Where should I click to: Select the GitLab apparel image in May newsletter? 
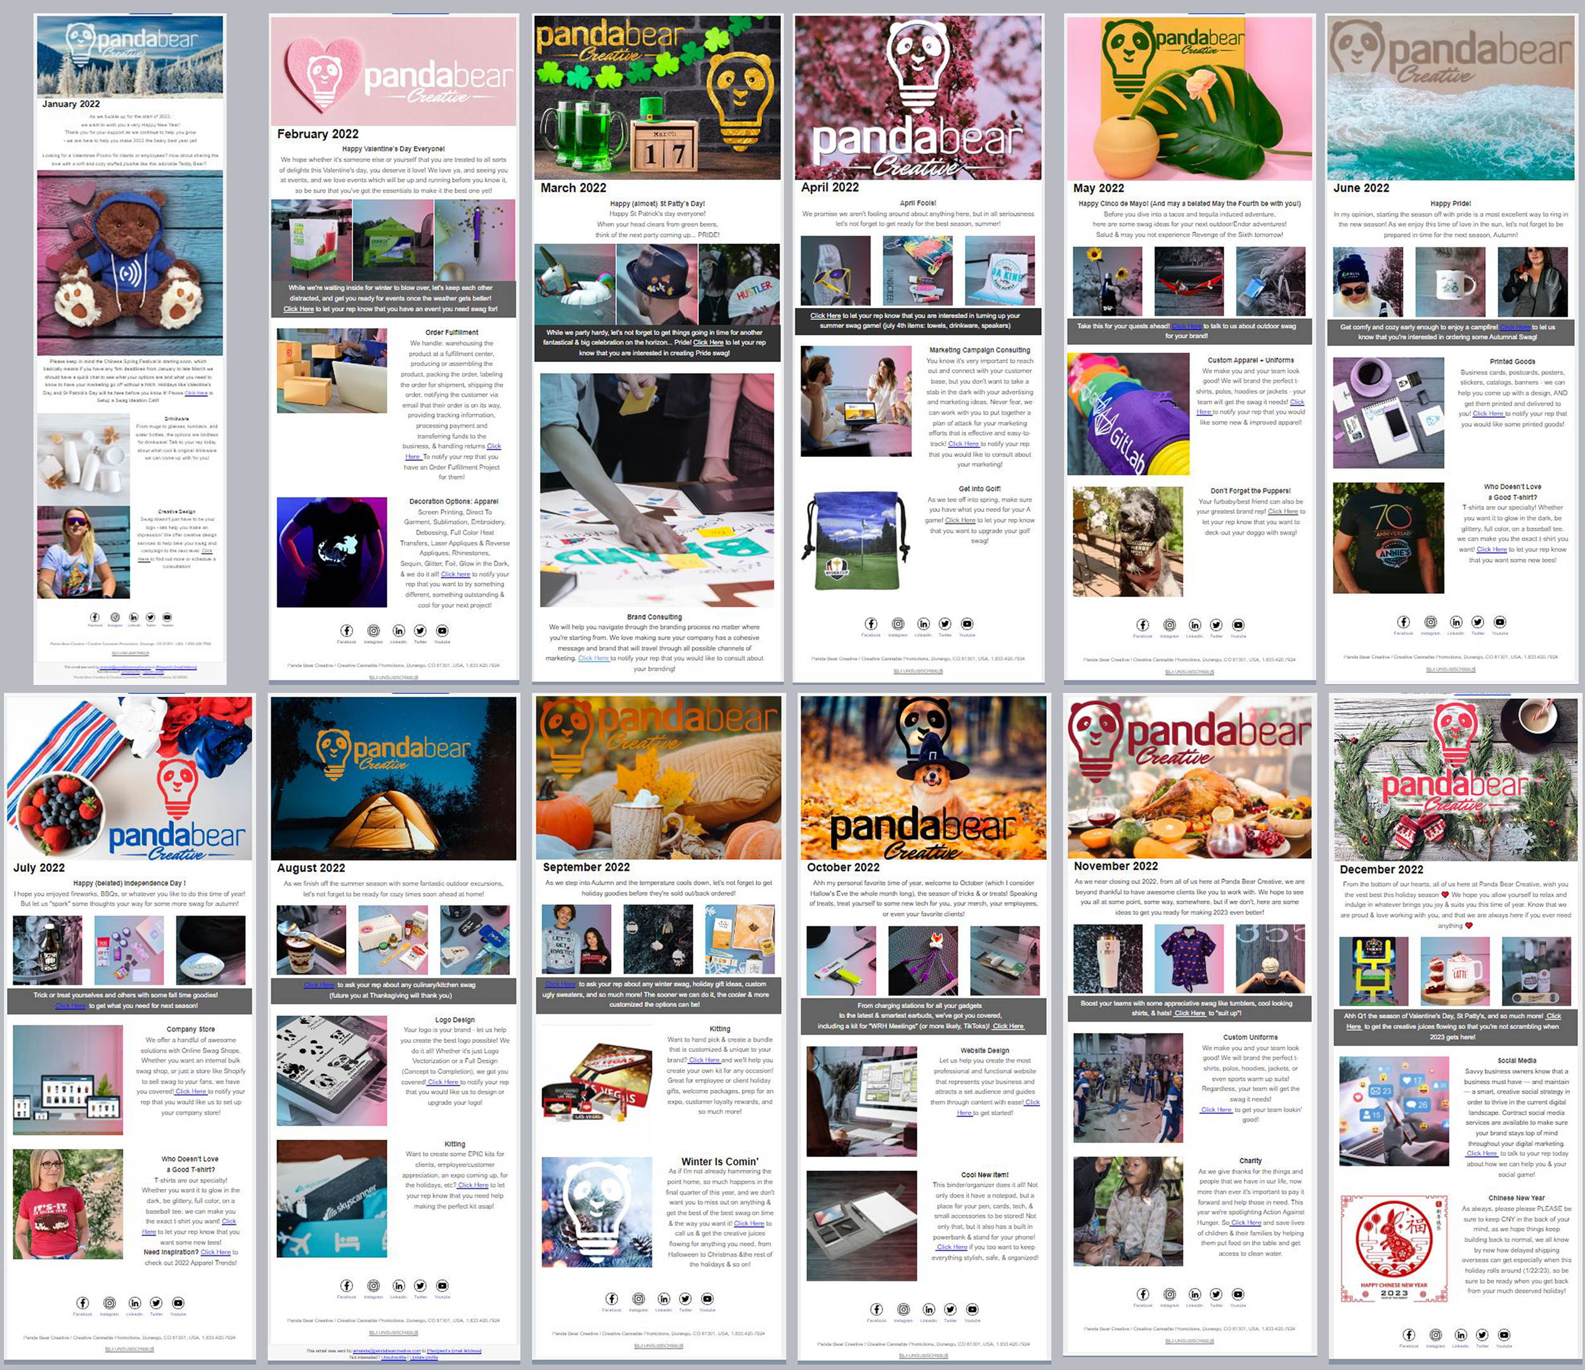pos(1129,414)
